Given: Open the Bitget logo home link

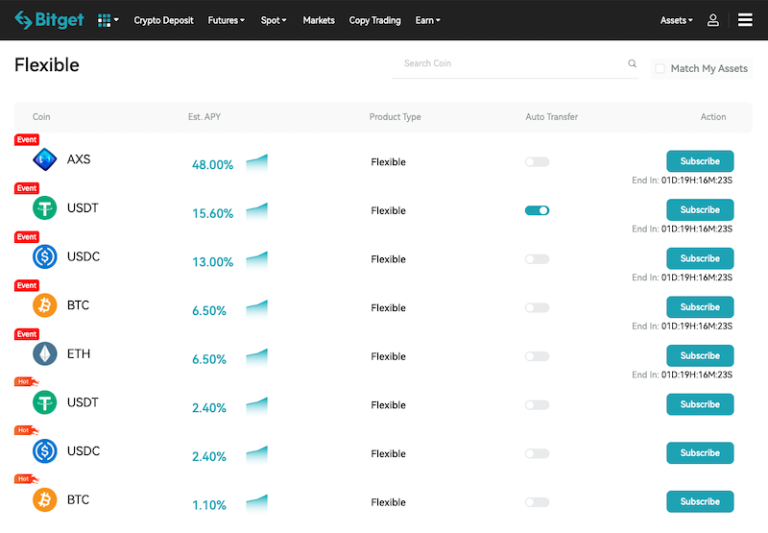Looking at the screenshot, I should [x=49, y=20].
